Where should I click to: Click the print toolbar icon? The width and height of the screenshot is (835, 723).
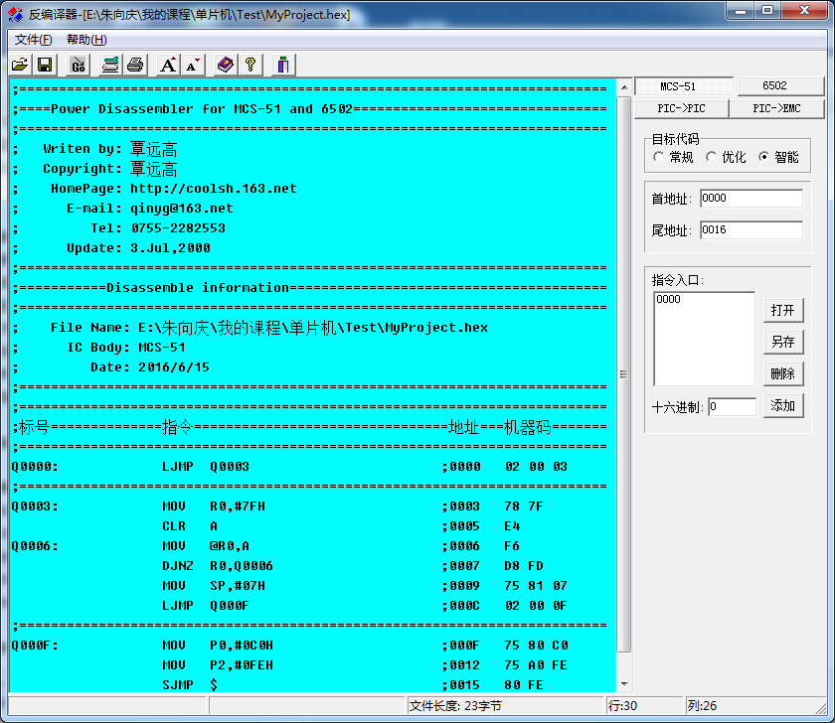coord(135,65)
